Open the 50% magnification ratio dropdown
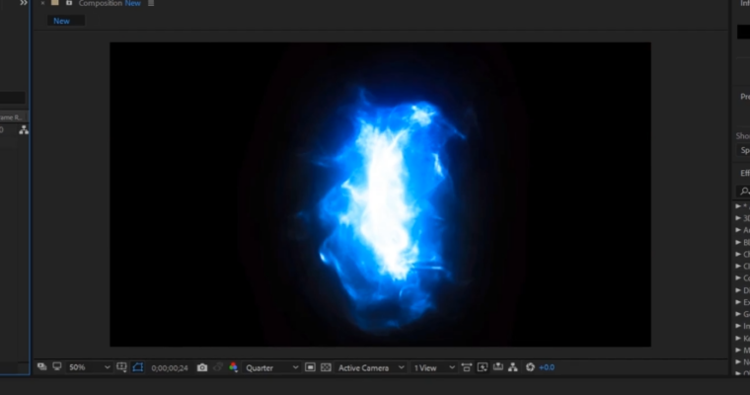This screenshot has width=750, height=395. pyautogui.click(x=90, y=367)
